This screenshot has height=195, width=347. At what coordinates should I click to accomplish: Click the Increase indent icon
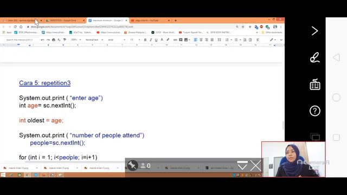(x=250, y=40)
